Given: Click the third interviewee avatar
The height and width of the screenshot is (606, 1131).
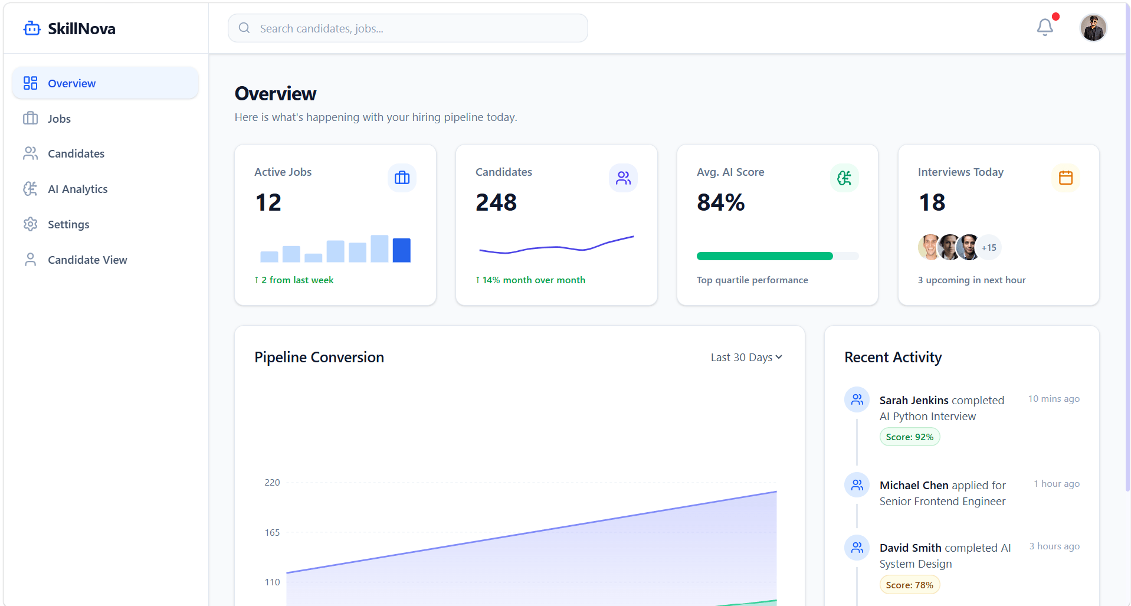Looking at the screenshot, I should [969, 248].
